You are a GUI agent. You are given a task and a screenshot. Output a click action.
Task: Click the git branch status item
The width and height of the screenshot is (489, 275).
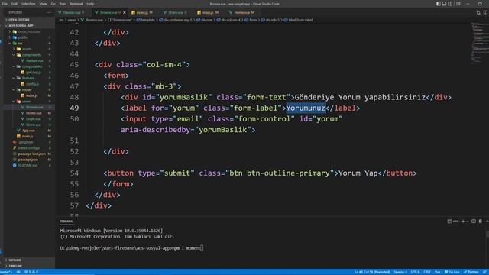[6, 272]
